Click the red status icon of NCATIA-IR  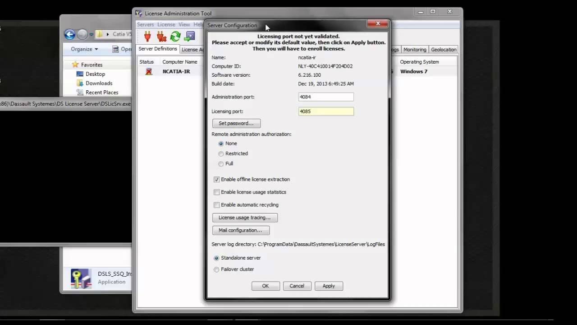click(149, 71)
